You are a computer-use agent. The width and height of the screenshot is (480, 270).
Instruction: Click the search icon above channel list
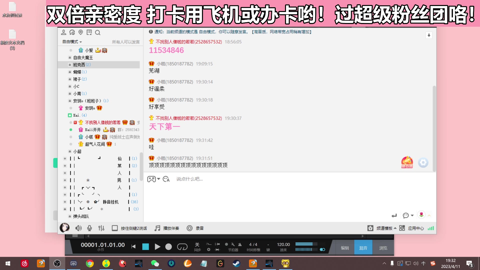click(x=98, y=32)
